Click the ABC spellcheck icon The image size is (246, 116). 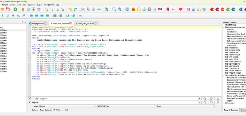[204, 9]
